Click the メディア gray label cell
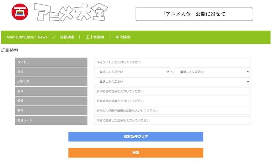The height and width of the screenshot is (168, 273). pos(51,82)
